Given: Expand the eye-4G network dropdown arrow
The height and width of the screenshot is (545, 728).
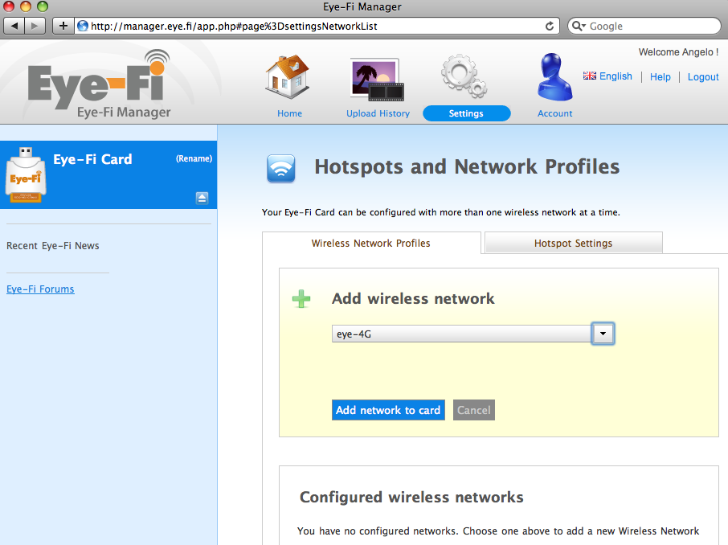Looking at the screenshot, I should 603,334.
